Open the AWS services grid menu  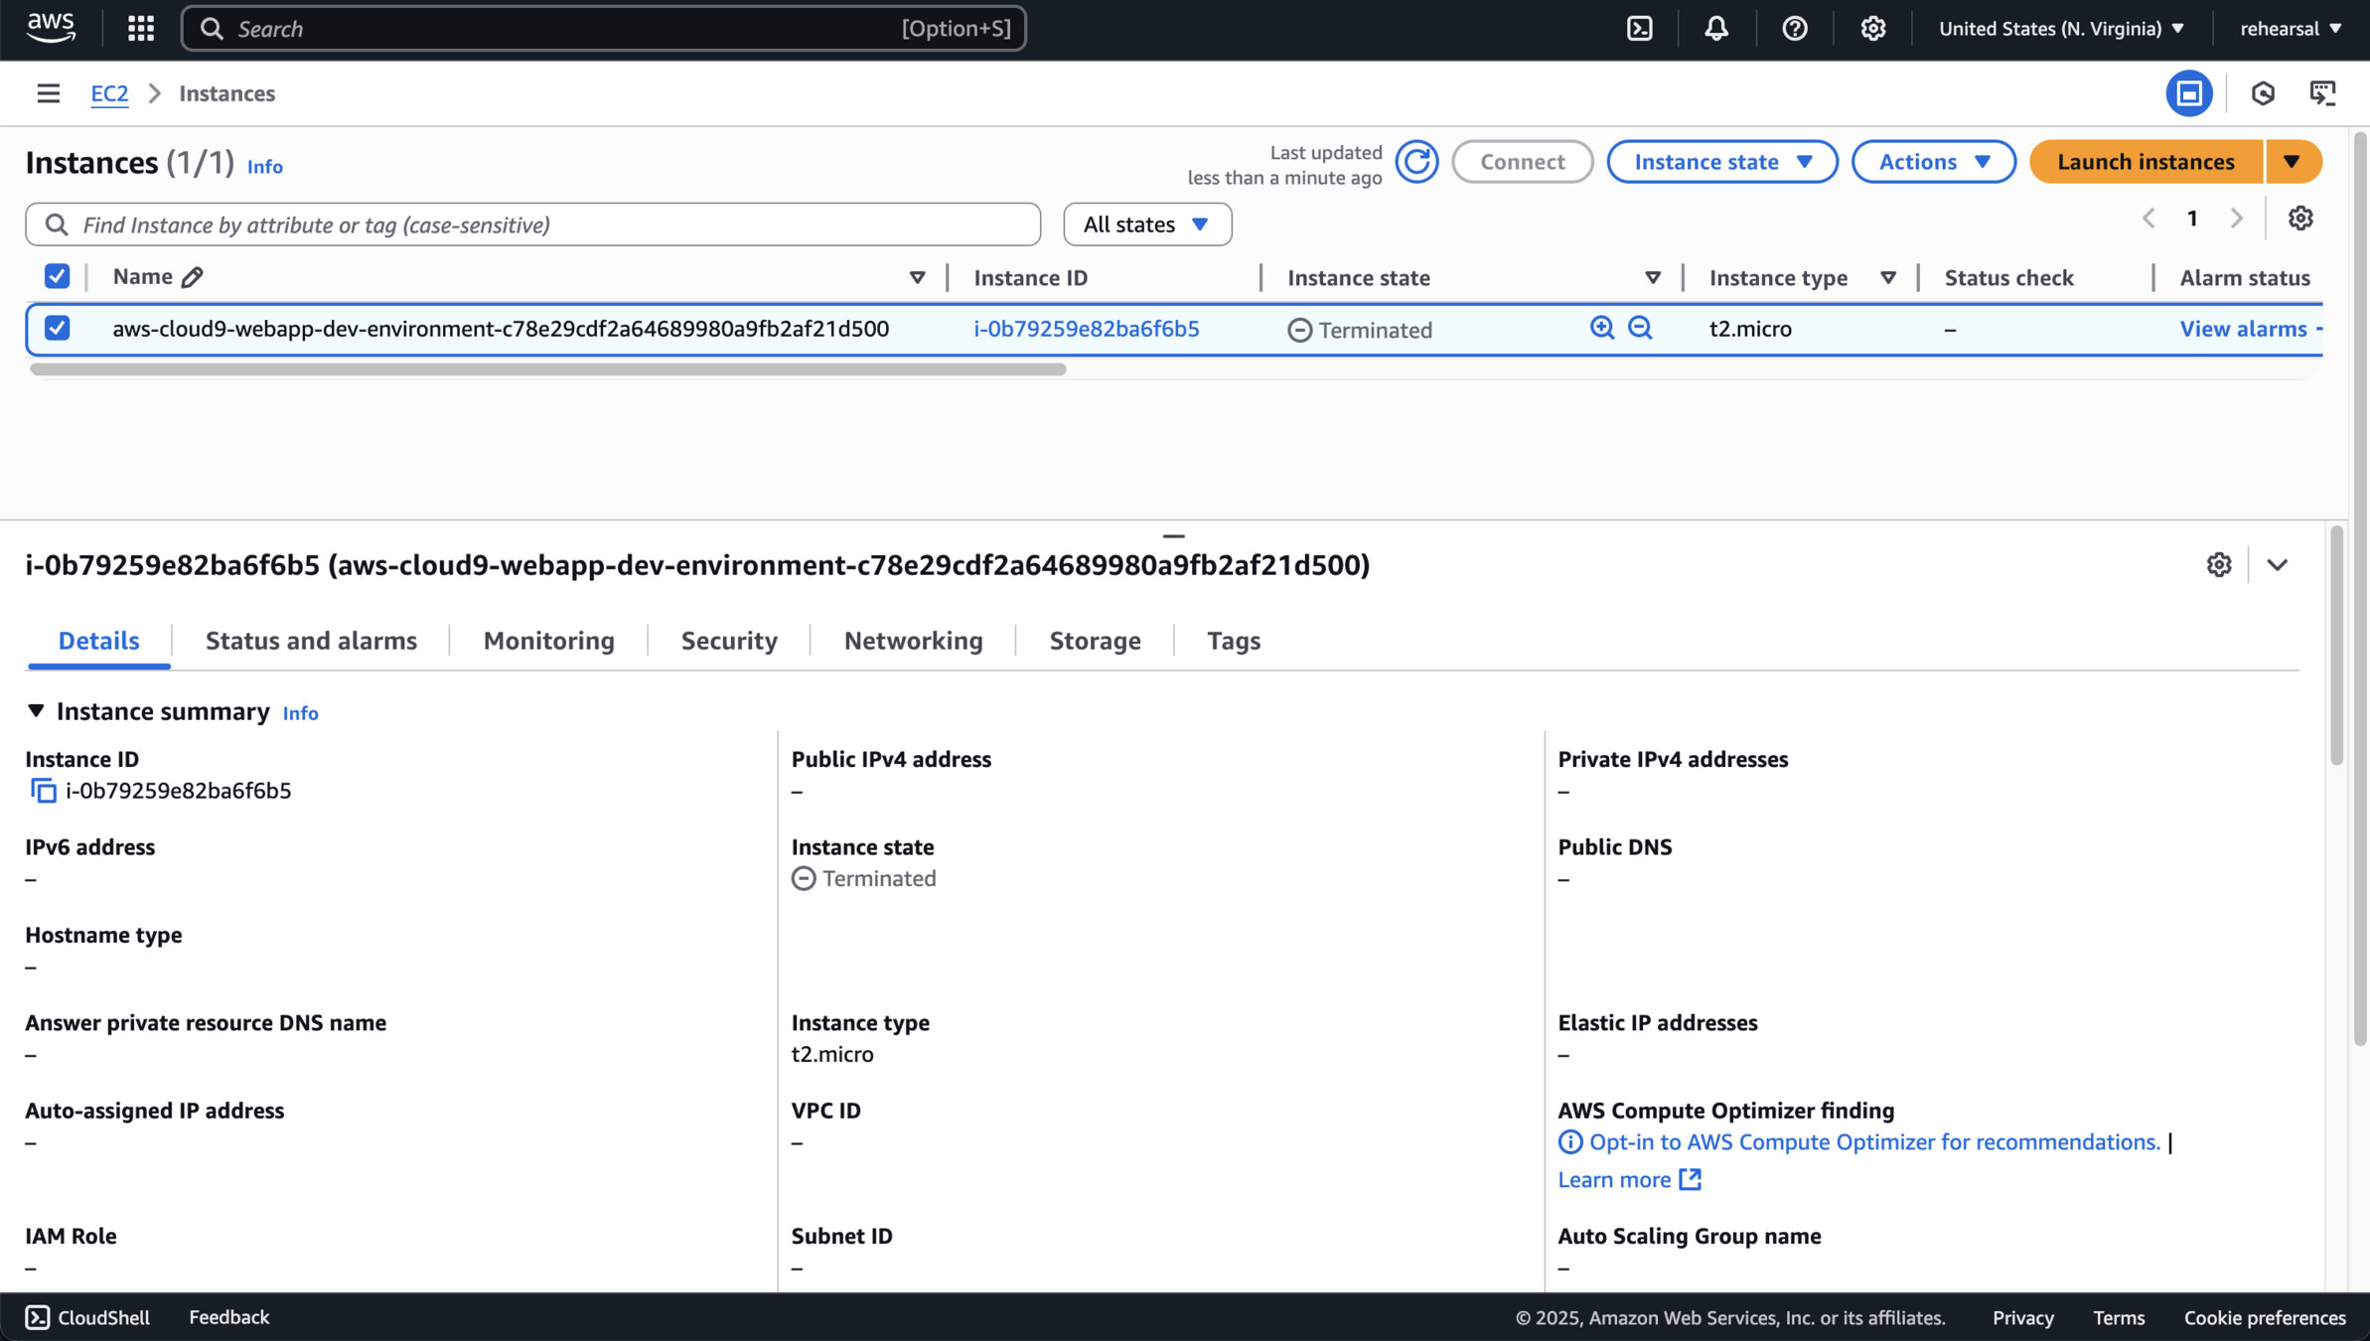click(141, 28)
